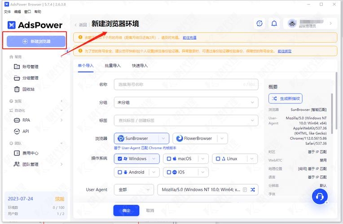Image resolution: width=343 pixels, height=224 pixels.
Task: Collapse the 团队 section
Action: point(62,143)
